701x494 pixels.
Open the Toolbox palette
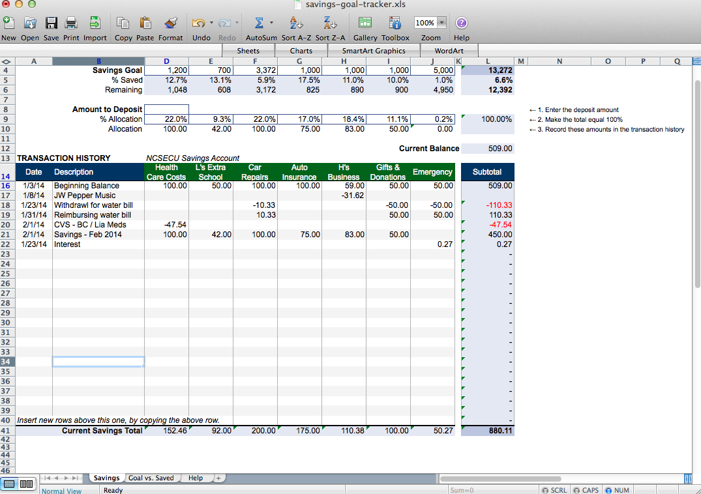click(395, 23)
